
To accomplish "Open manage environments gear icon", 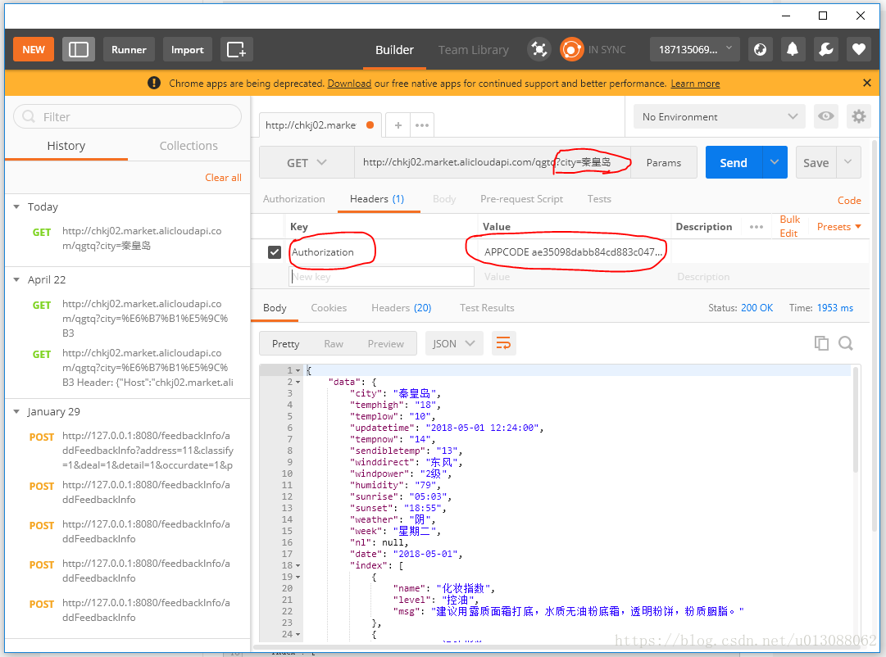I will 858,116.
